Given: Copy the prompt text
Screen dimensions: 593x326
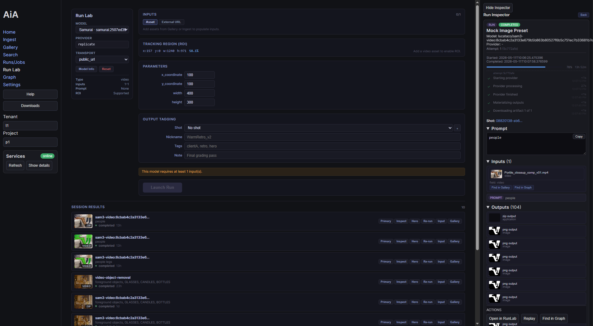Looking at the screenshot, I should (x=579, y=137).
